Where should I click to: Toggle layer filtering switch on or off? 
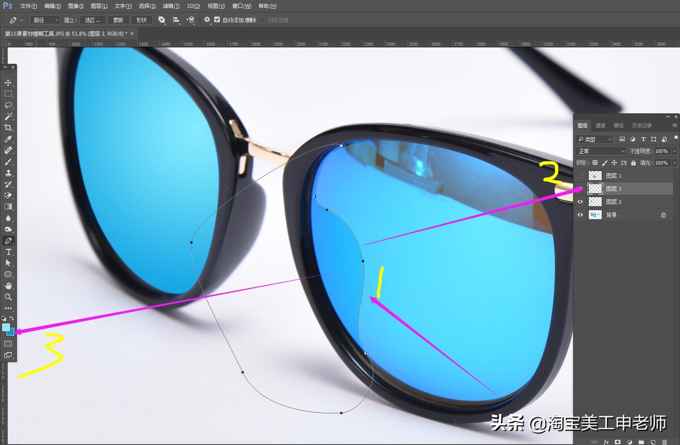tap(676, 139)
